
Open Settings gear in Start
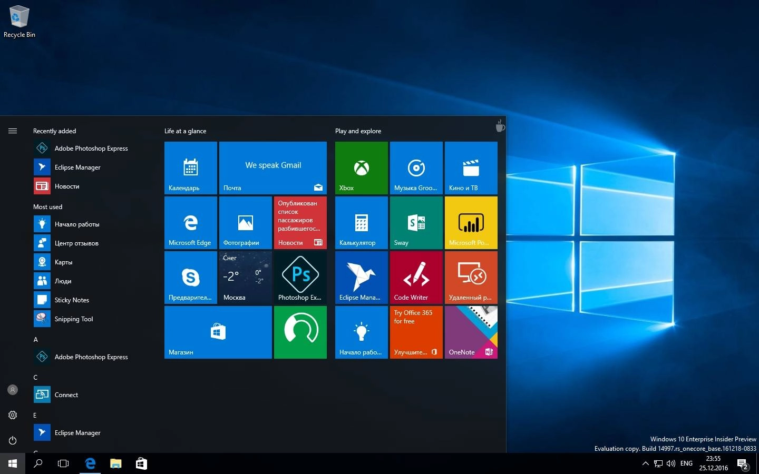click(13, 415)
